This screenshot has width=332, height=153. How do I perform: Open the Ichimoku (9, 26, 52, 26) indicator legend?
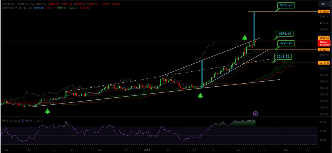(17, 8)
